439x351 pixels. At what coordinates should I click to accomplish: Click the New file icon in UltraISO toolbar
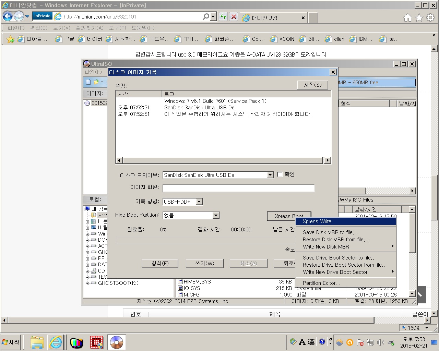[x=88, y=82]
